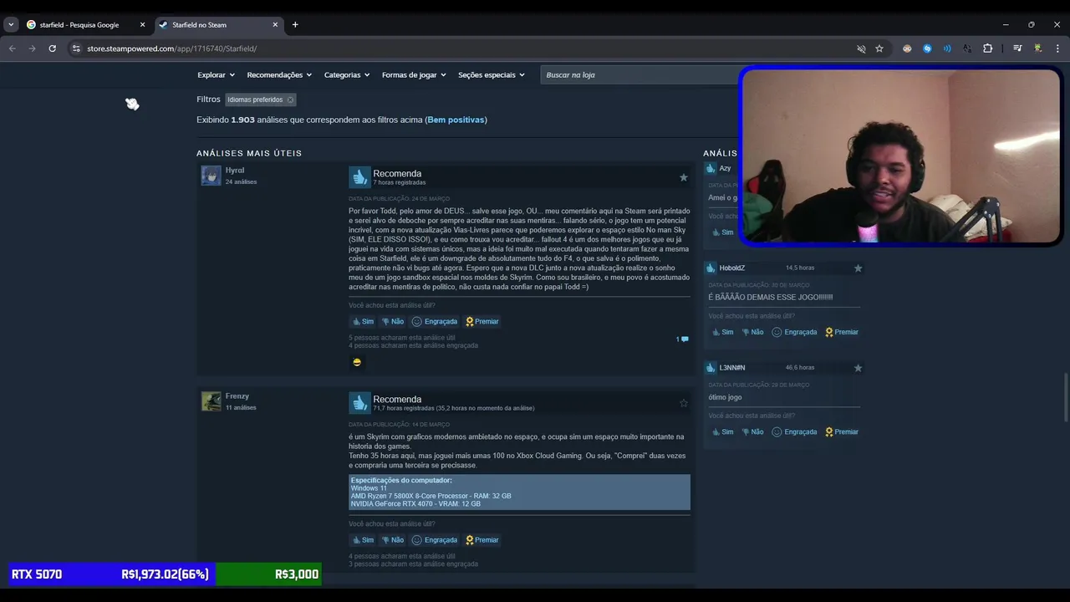The width and height of the screenshot is (1070, 602).
Task: Open the thumbs-up icon on Hyral's review
Action: click(x=359, y=176)
